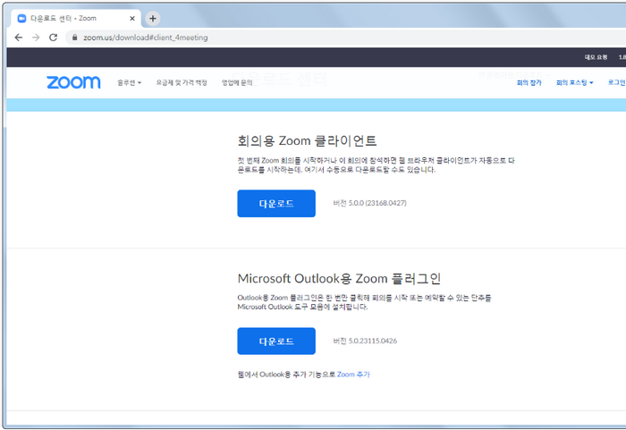Click the padlock site info icon
Image resolution: width=626 pixels, height=430 pixels.
(x=74, y=38)
